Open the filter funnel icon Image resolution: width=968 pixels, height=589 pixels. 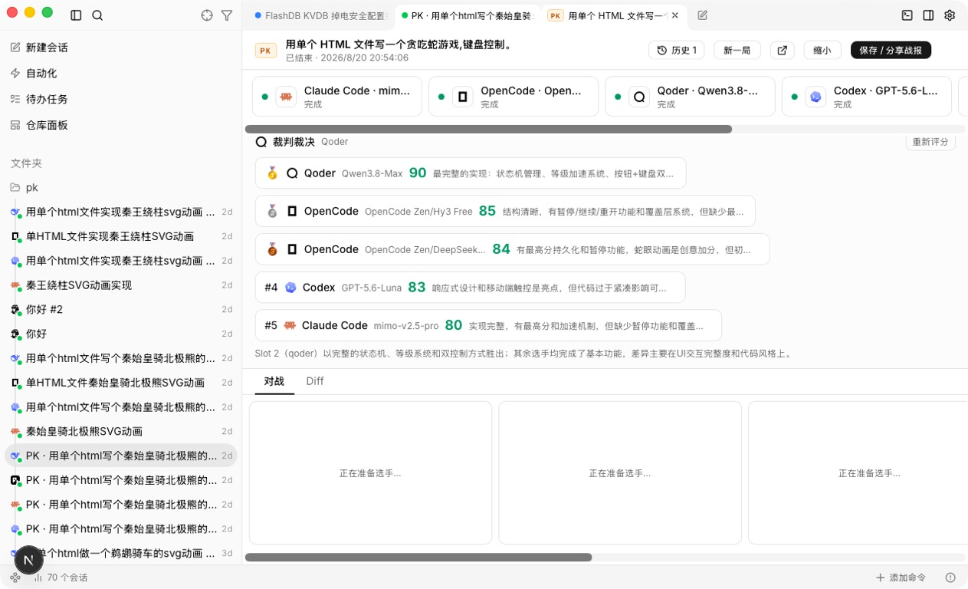click(227, 15)
